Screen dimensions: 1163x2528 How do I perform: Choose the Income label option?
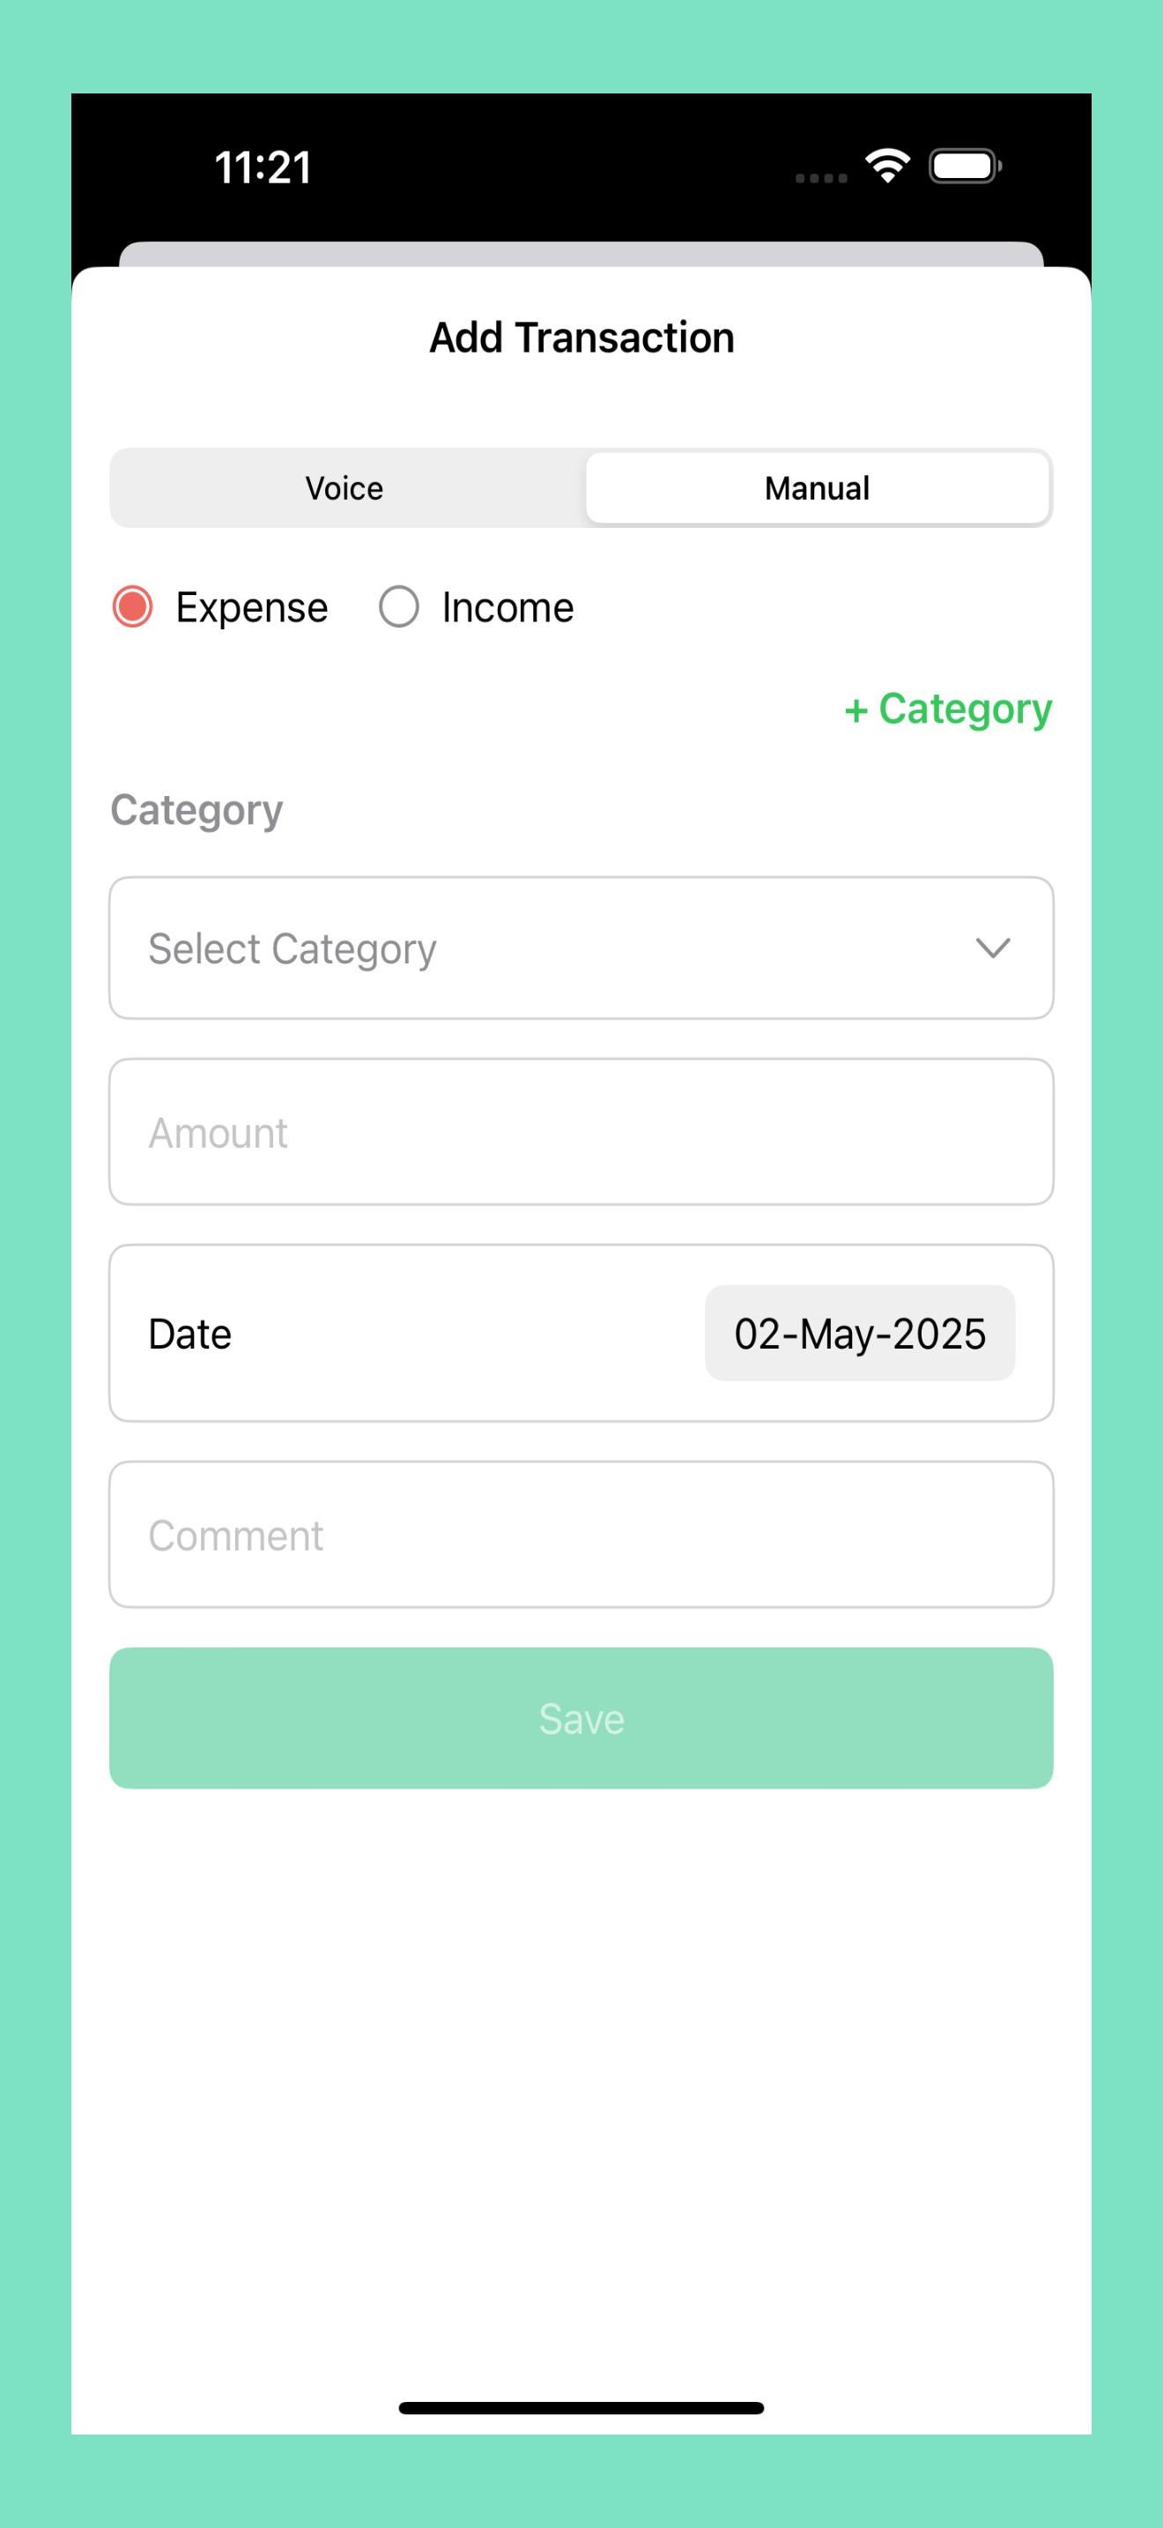coord(507,607)
